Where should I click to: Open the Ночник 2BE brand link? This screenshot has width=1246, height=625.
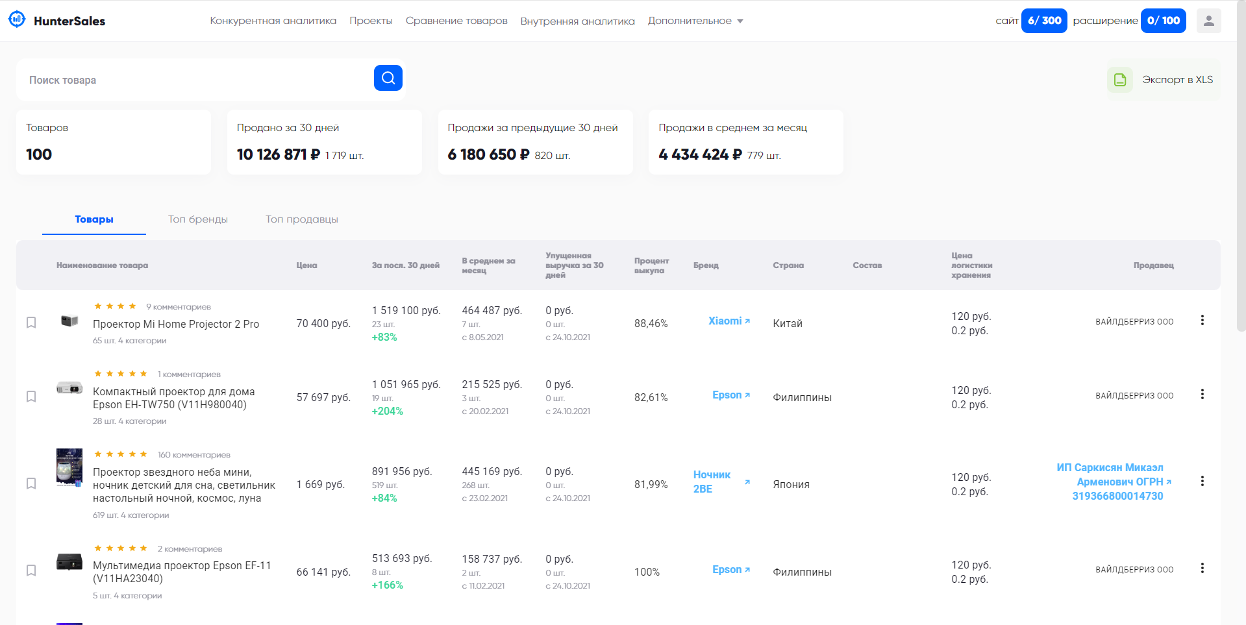coord(721,482)
